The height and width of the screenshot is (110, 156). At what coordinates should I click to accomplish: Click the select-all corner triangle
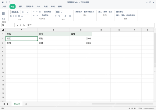point(3,30)
